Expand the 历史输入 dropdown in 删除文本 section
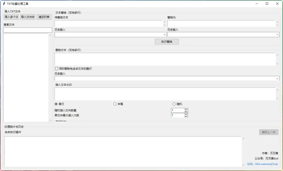This screenshot has width=283, height=171. (x=277, y=78)
